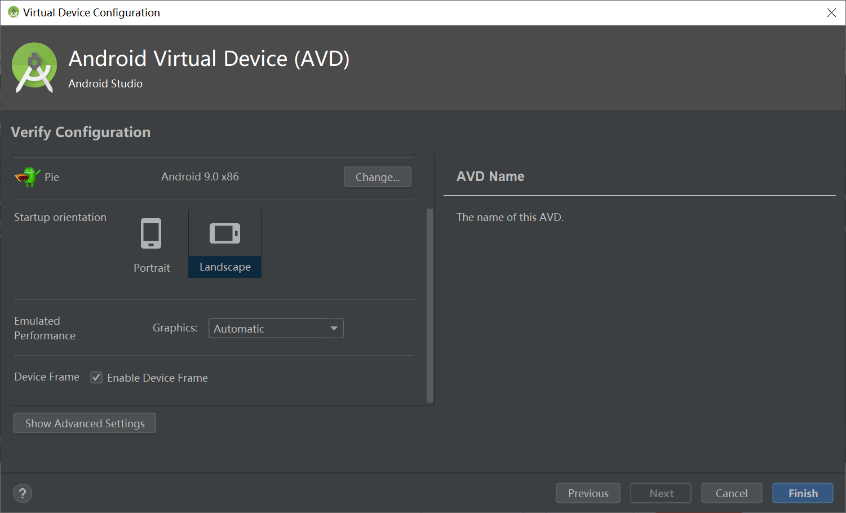Click the 'AVD Name' help heading
The width and height of the screenshot is (846, 513).
point(490,176)
